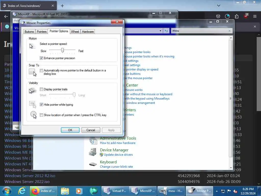The width and height of the screenshot is (261, 196).
Task: Click the muted volume tray icon
Action: [235, 191]
